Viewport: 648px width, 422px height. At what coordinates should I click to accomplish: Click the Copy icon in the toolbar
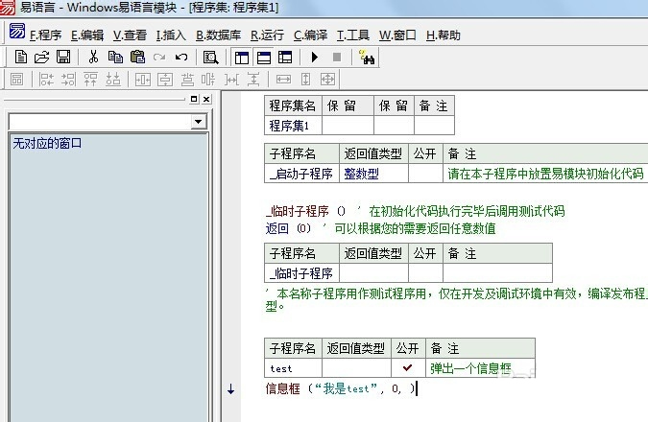(115, 58)
